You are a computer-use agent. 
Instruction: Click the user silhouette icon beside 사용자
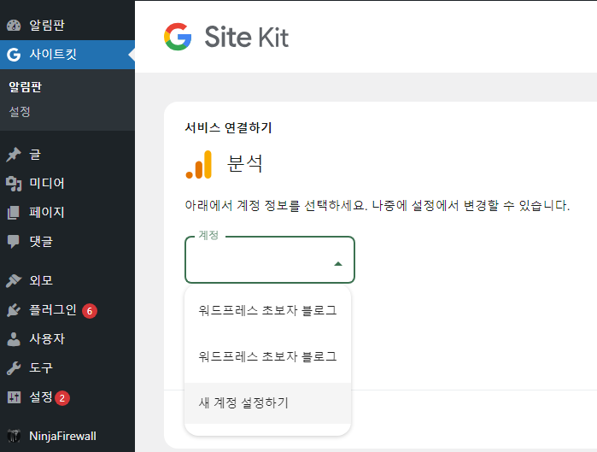coord(14,339)
